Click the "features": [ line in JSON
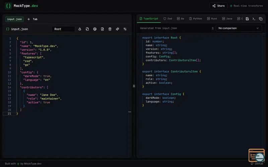Viewport: 268px width, 167px height. click(31, 53)
